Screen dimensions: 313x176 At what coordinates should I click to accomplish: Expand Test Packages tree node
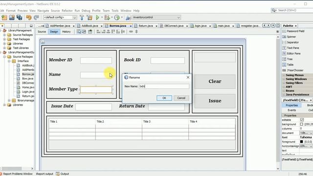[x=4, y=39]
